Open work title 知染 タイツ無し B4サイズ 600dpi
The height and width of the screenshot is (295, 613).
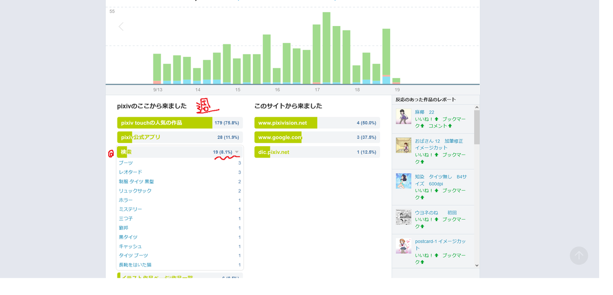(x=440, y=180)
